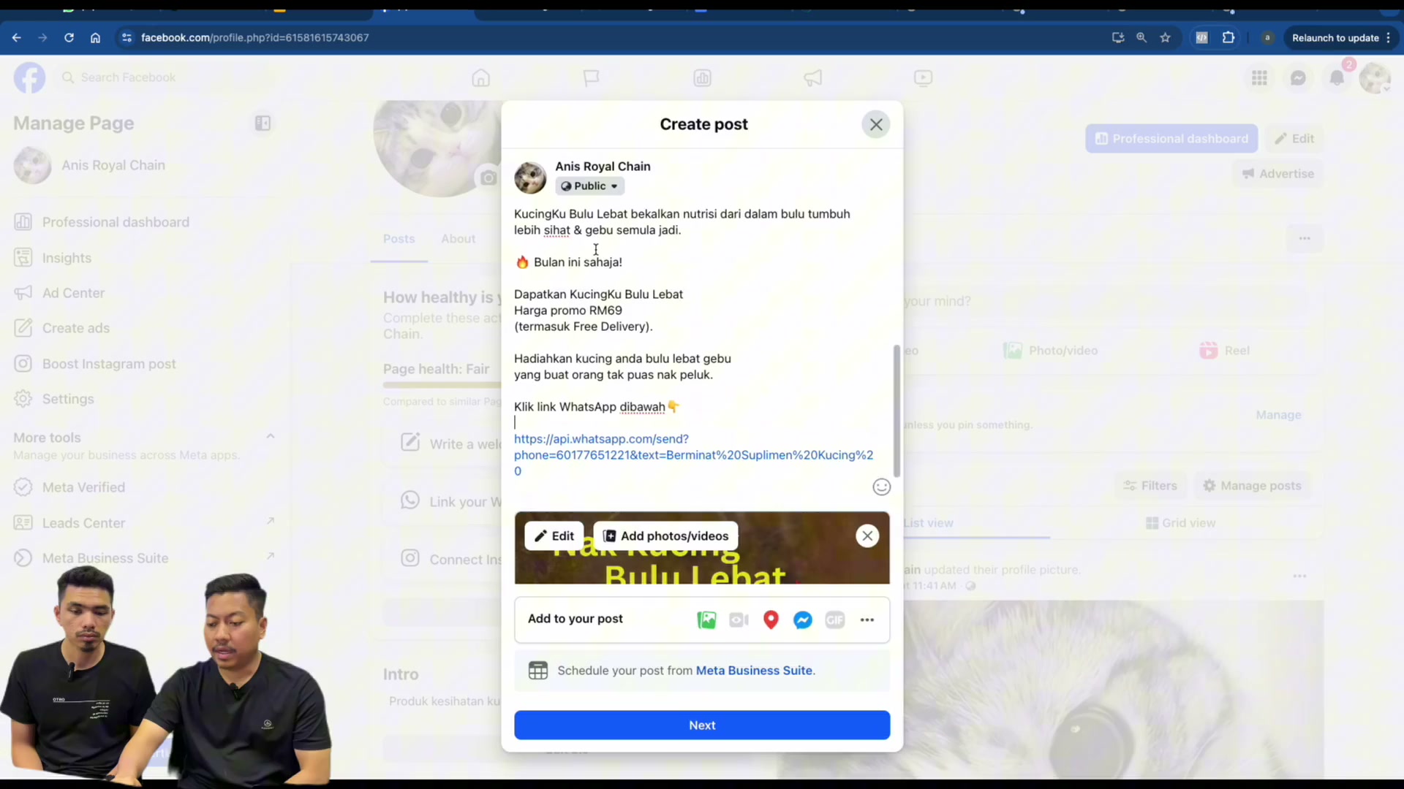Open the Meta Business Suite link
The image size is (1404, 789).
[754, 671]
